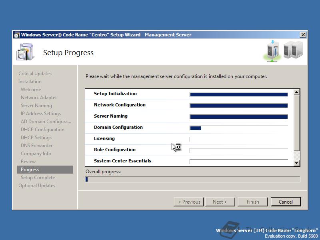Click the System Center Essentials progress bar

(x=239, y=162)
